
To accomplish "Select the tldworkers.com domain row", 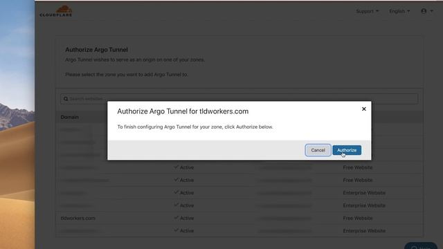I will (239, 219).
